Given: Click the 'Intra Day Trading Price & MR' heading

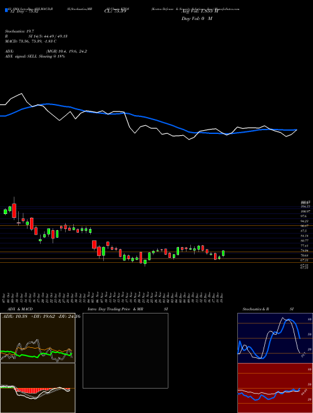Looking at the screenshot, I should [x=115, y=309].
